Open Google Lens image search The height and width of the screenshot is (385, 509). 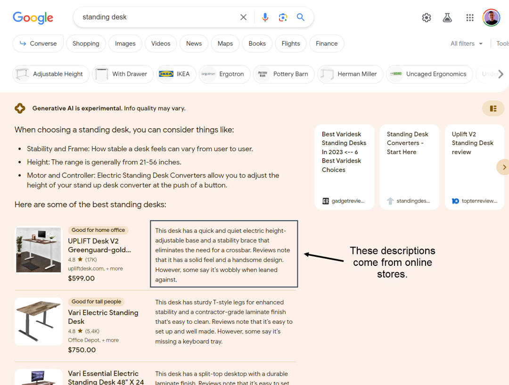283,17
